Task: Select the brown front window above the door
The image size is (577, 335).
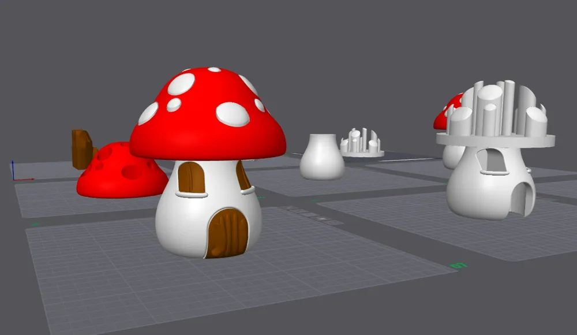Action: click(x=192, y=178)
